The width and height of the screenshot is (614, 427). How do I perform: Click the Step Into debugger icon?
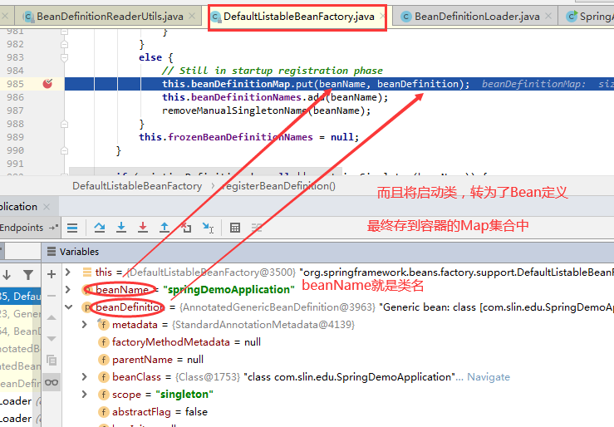coord(121,228)
